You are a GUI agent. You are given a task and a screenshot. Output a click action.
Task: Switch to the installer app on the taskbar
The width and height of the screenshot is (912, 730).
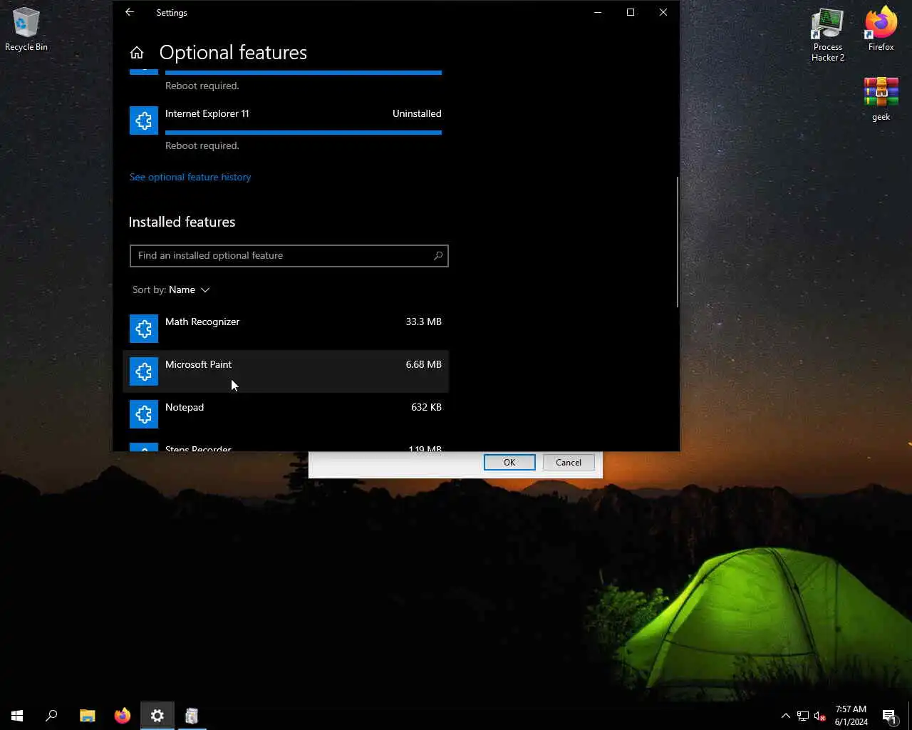pyautogui.click(x=192, y=716)
